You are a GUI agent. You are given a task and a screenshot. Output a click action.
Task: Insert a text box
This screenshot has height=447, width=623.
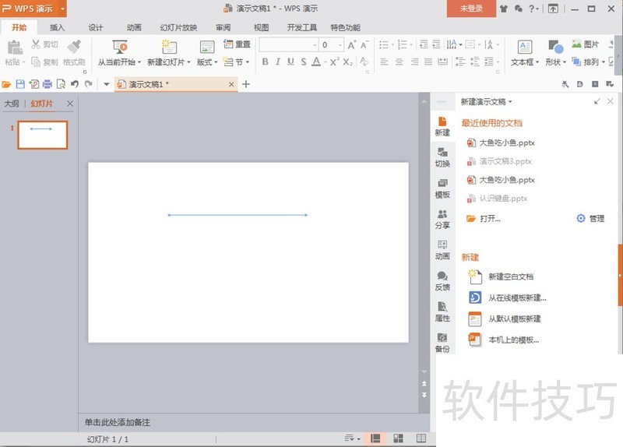point(524,52)
